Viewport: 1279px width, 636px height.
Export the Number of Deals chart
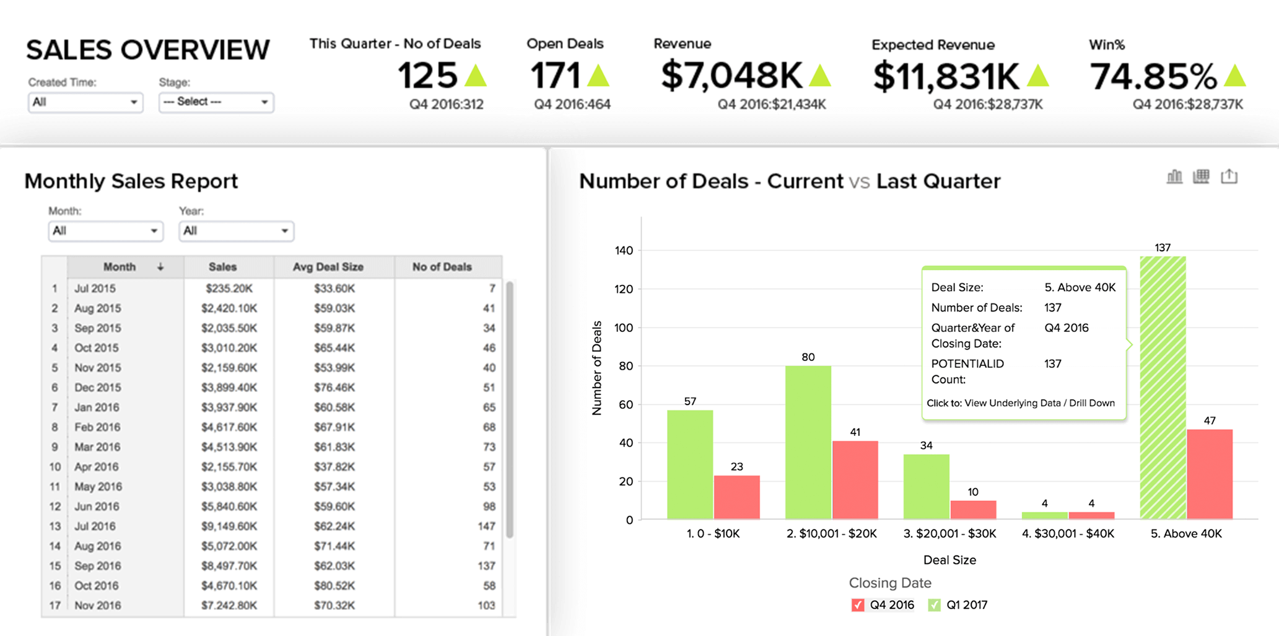point(1229,176)
